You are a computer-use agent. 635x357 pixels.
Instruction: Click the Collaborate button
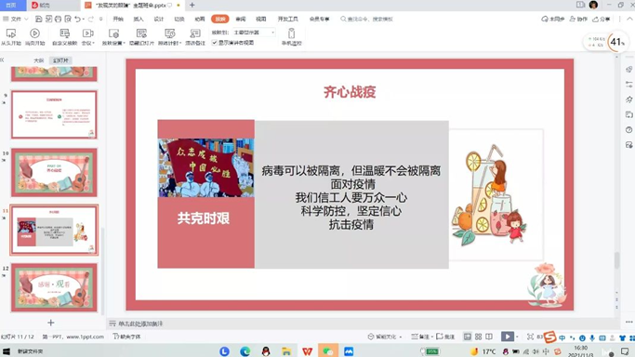(578, 19)
